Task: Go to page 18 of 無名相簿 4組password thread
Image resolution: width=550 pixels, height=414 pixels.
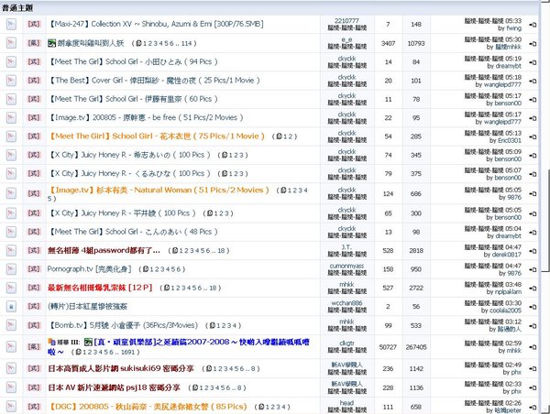Action: coord(221,251)
